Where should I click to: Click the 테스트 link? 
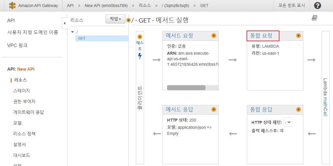point(140,46)
